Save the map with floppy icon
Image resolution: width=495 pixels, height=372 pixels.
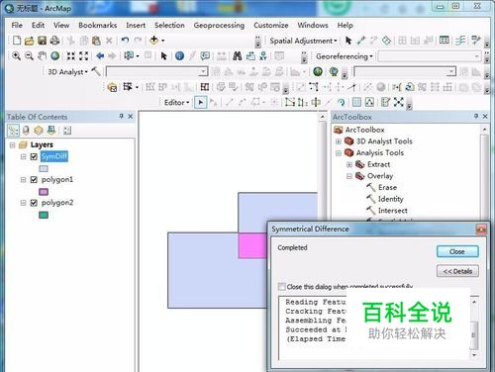pyautogui.click(x=42, y=41)
